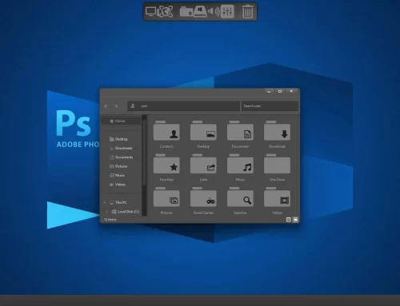Open the Recycle Bin trash icon
The width and height of the screenshot is (400, 306).
point(247,12)
